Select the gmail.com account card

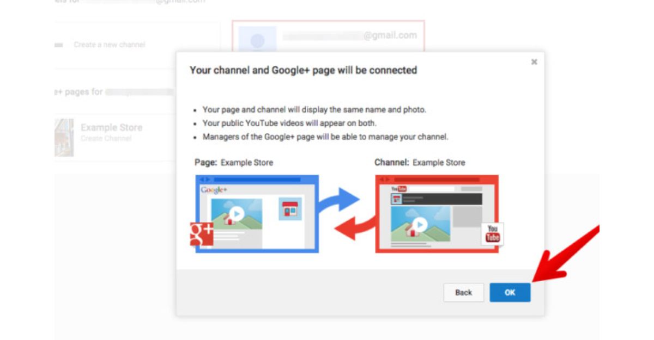(x=328, y=36)
